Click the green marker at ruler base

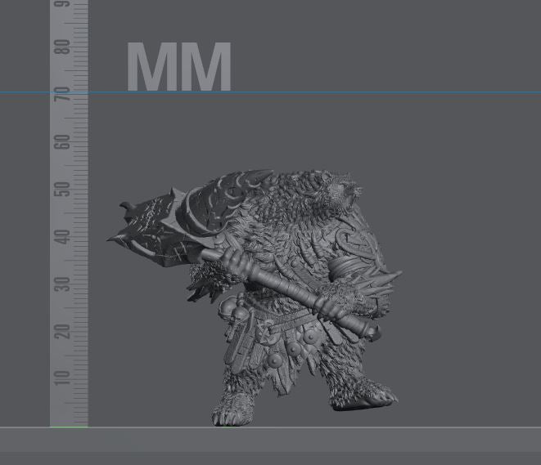[69, 426]
